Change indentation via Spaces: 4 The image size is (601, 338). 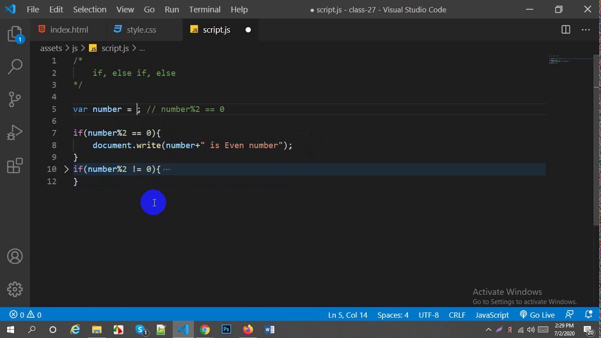(393, 315)
